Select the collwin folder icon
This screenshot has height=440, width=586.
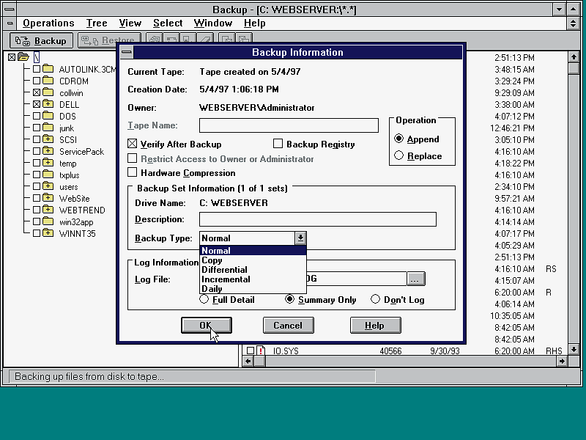(x=48, y=93)
